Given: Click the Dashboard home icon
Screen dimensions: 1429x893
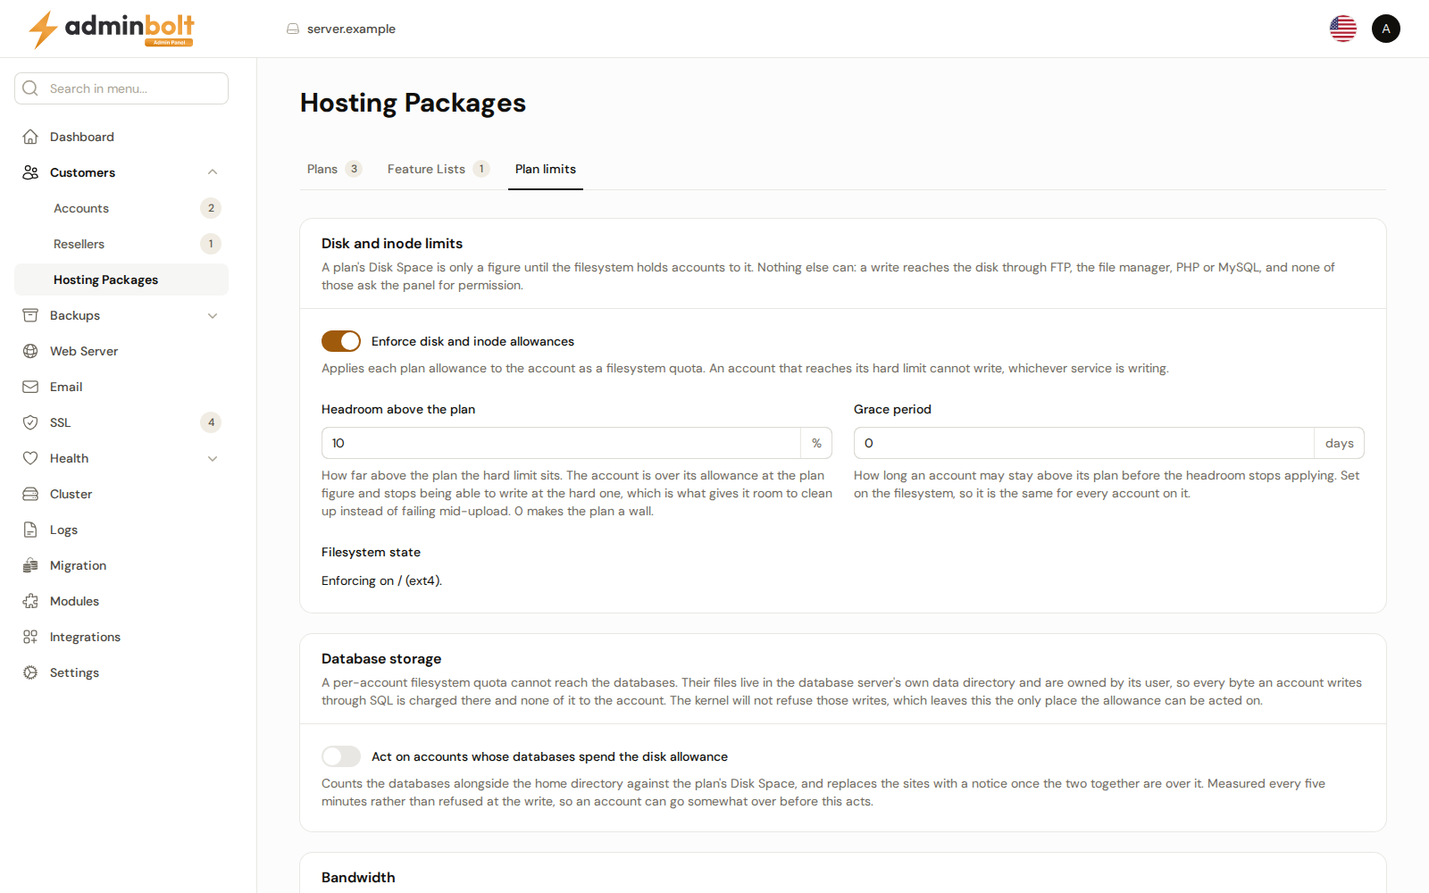Looking at the screenshot, I should click(x=30, y=137).
